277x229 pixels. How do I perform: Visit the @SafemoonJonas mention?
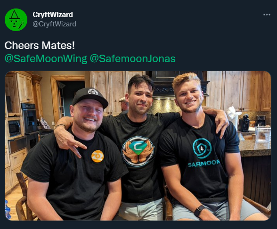point(132,58)
